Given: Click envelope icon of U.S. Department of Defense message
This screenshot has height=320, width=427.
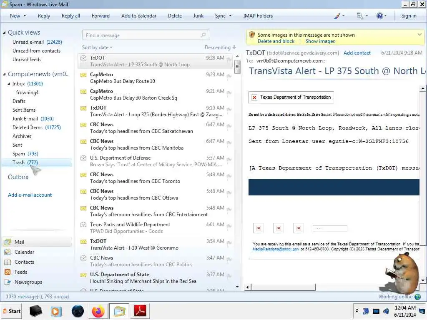Looking at the screenshot, I should 83,158.
